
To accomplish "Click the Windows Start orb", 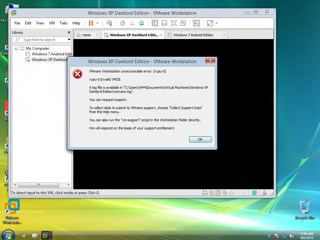I will pos(8,235).
